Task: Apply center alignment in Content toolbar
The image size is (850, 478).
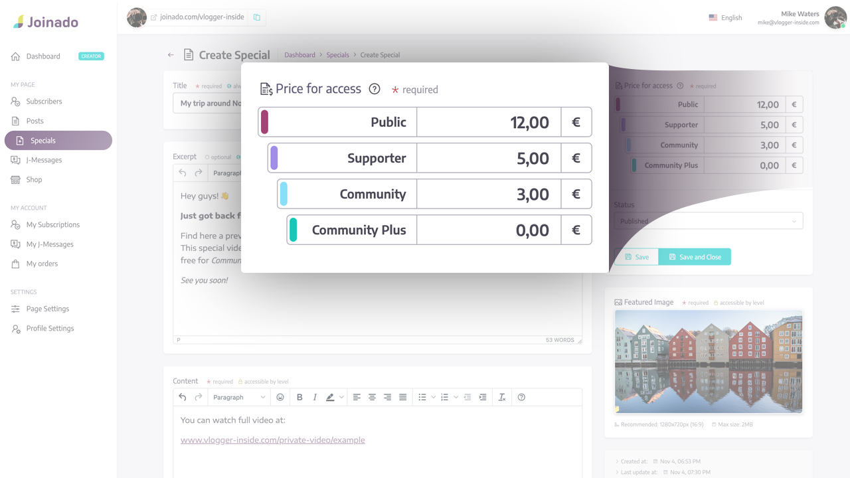Action: pyautogui.click(x=372, y=397)
